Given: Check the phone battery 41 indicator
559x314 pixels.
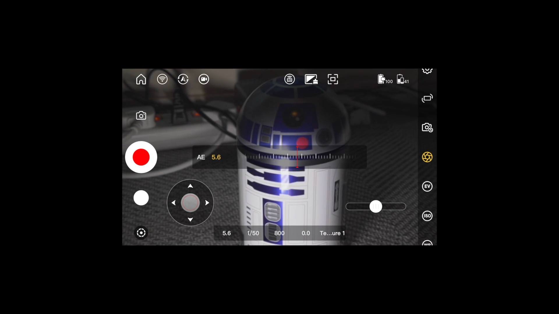Looking at the screenshot, I should [x=403, y=79].
